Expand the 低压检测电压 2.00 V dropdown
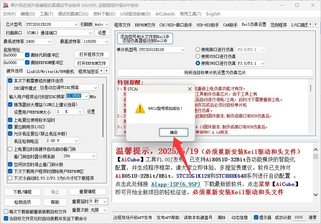The width and height of the screenshot is (321, 224). (x=77, y=141)
